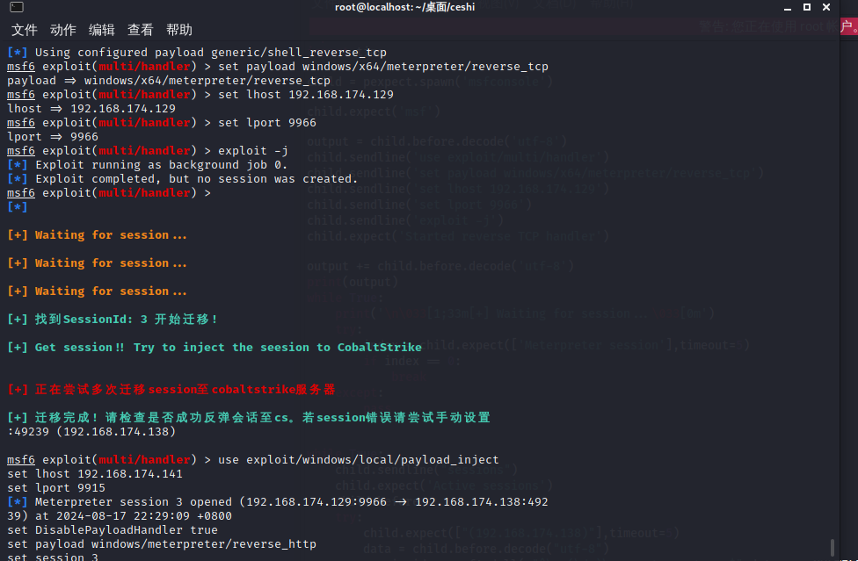Click 'Get session!! Try to inject' line

[x=214, y=348]
